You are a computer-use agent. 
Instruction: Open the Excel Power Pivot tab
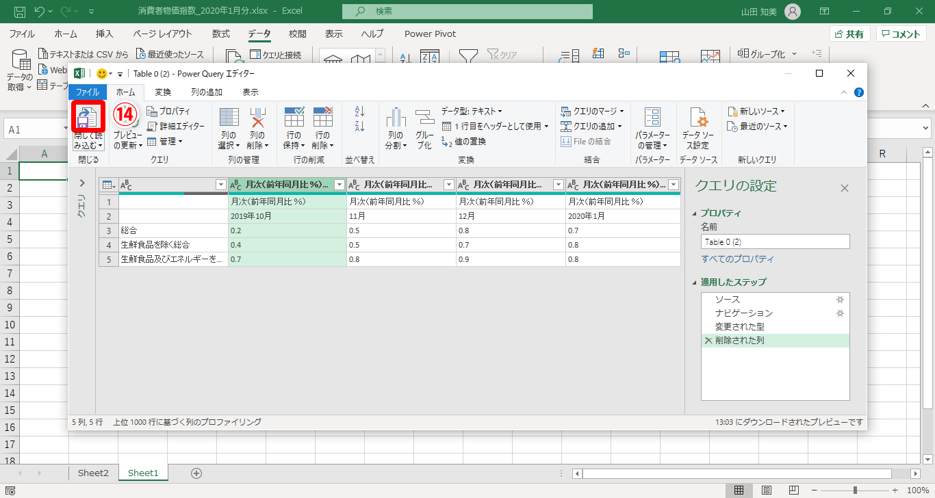click(x=430, y=34)
